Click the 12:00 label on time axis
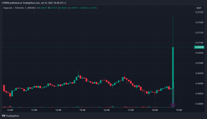The width and height of the screenshot is (207, 119). [x=10, y=110]
